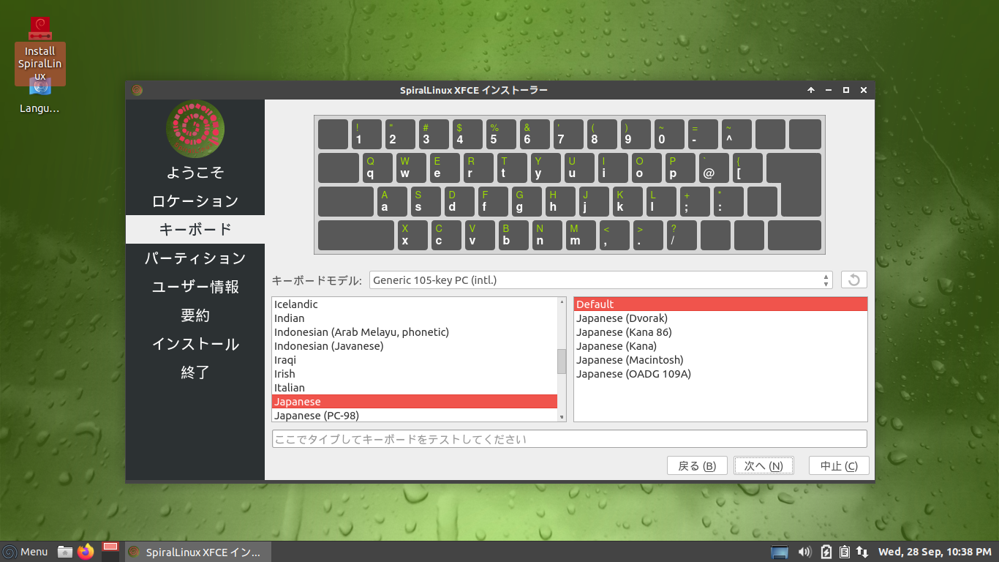
Task: Cancel installation with 中止(C) button
Action: coord(839,466)
